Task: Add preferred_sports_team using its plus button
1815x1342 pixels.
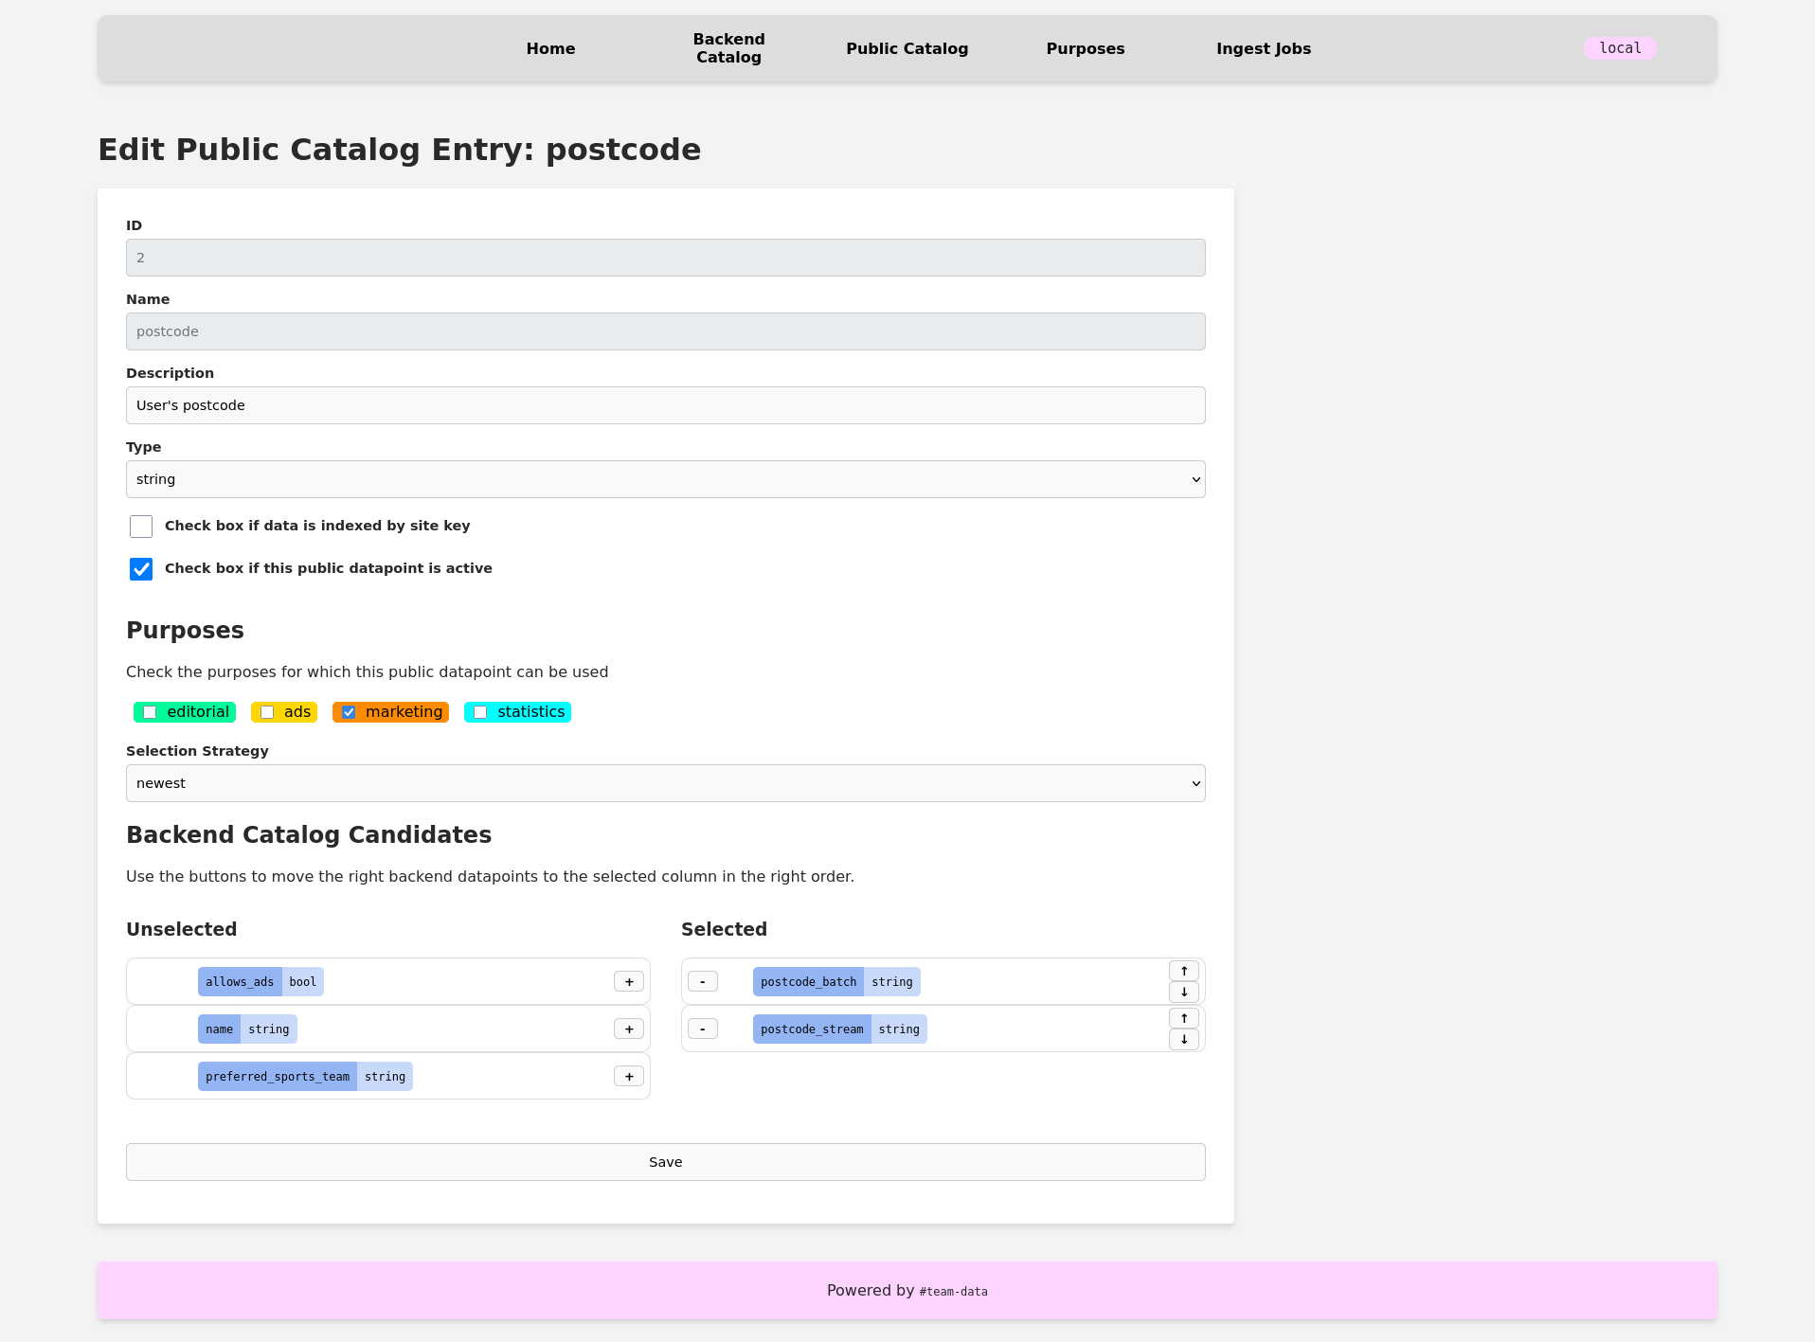Action: point(628,1076)
